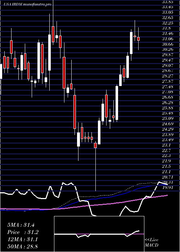Click the Price : 31.2 readout
Screen dimensions: 180x252
pos(23,232)
